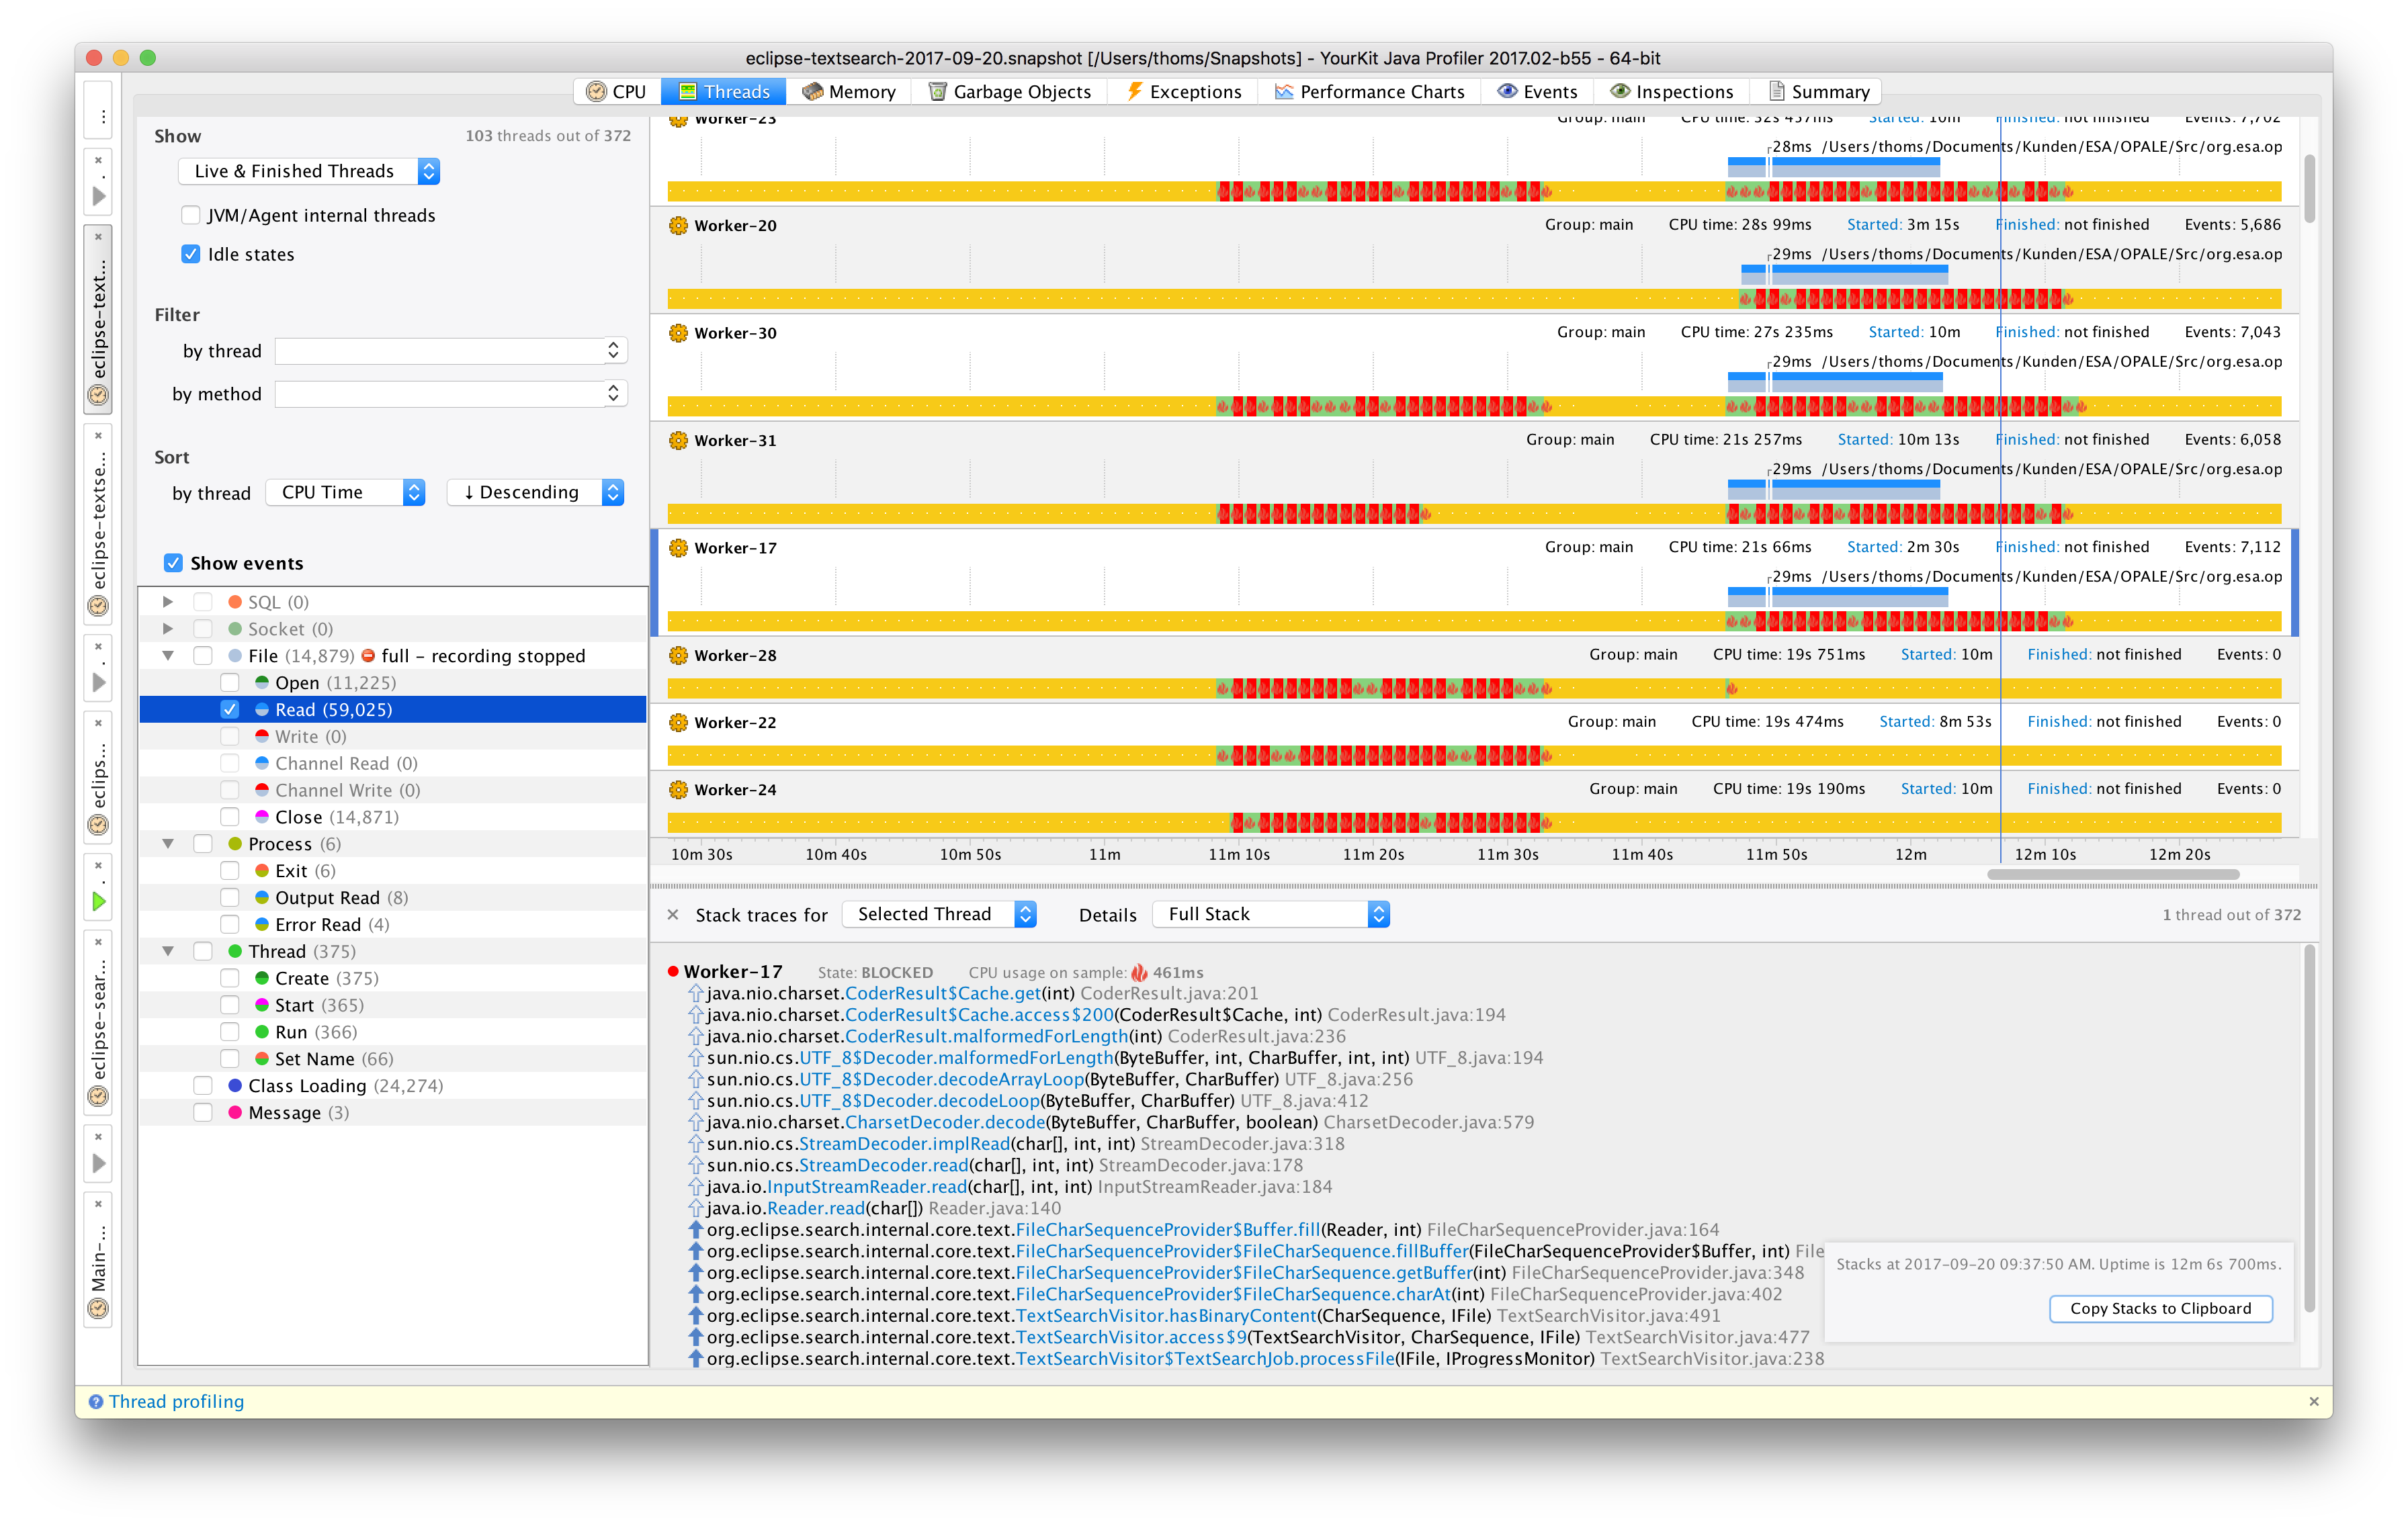Open the Descending sort order dropdown
The width and height of the screenshot is (2408, 1526).
[x=536, y=492]
